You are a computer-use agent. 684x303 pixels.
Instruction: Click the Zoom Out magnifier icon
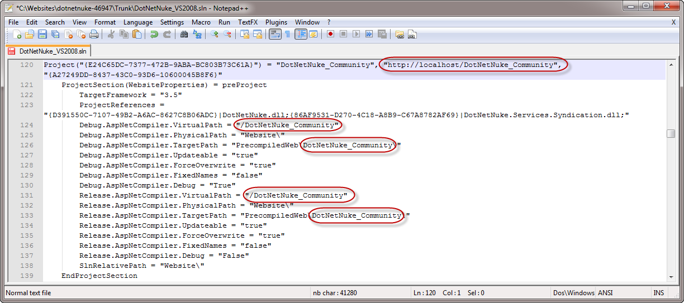point(227,35)
